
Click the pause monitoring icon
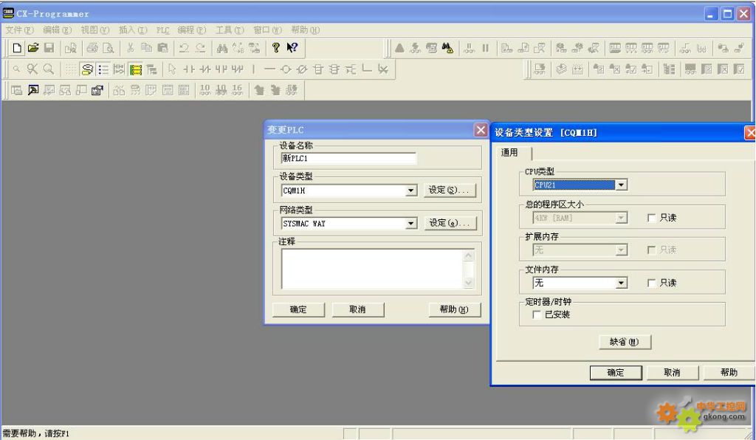tap(486, 48)
